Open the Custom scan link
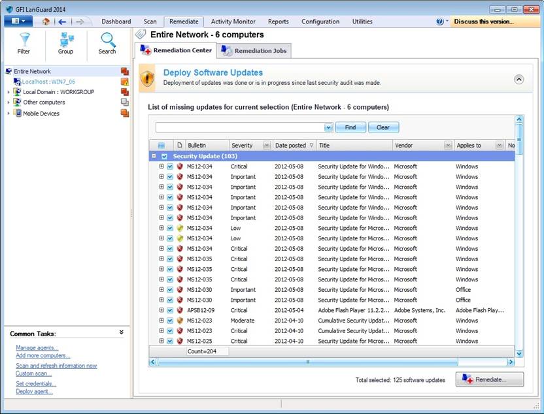Screen dimensions: 544x414 click(x=34, y=374)
